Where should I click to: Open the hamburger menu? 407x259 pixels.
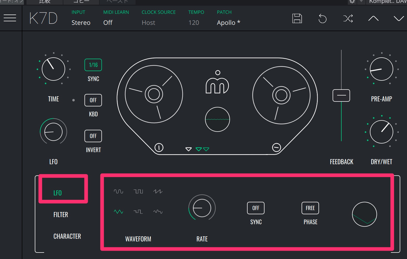[10, 18]
